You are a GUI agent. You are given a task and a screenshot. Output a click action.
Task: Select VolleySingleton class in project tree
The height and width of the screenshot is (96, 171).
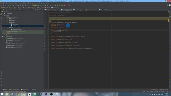click(18, 30)
